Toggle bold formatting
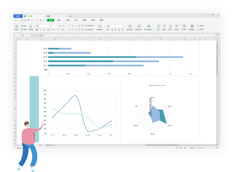 click(x=37, y=30)
